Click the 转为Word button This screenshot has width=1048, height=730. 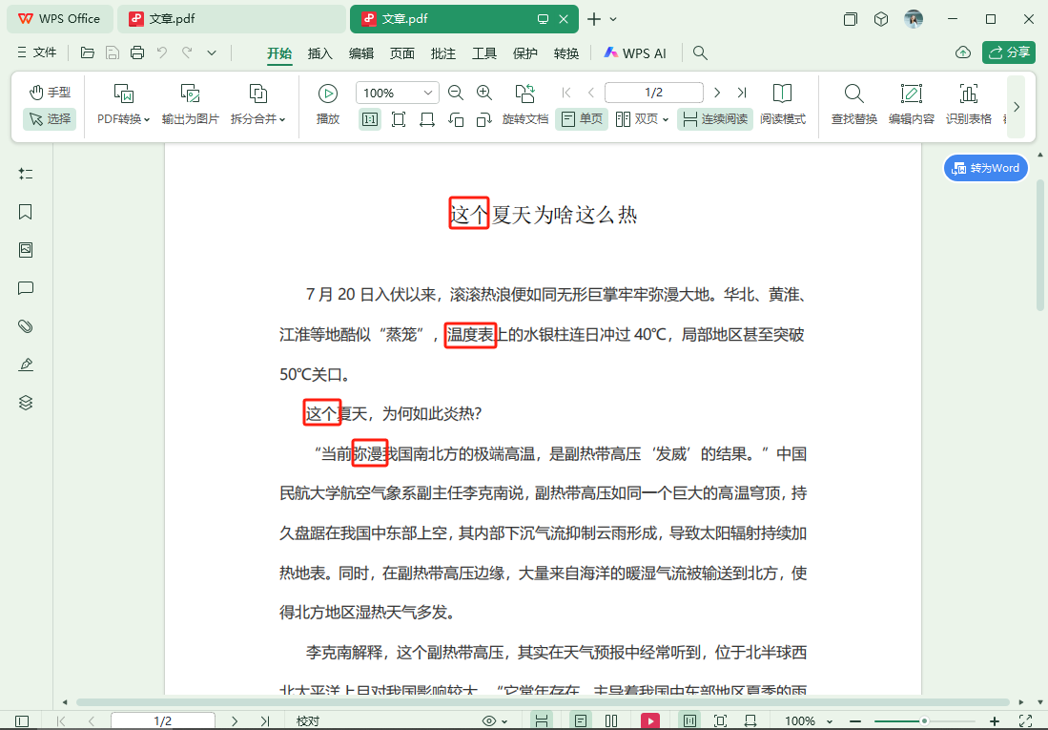click(985, 167)
